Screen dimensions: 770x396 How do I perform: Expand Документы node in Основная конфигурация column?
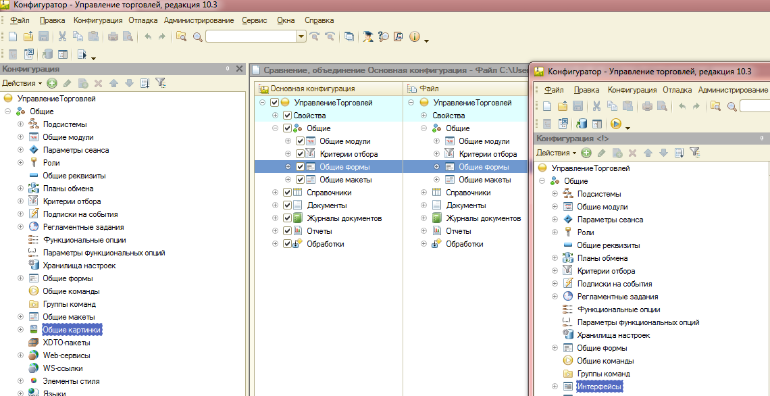point(275,205)
